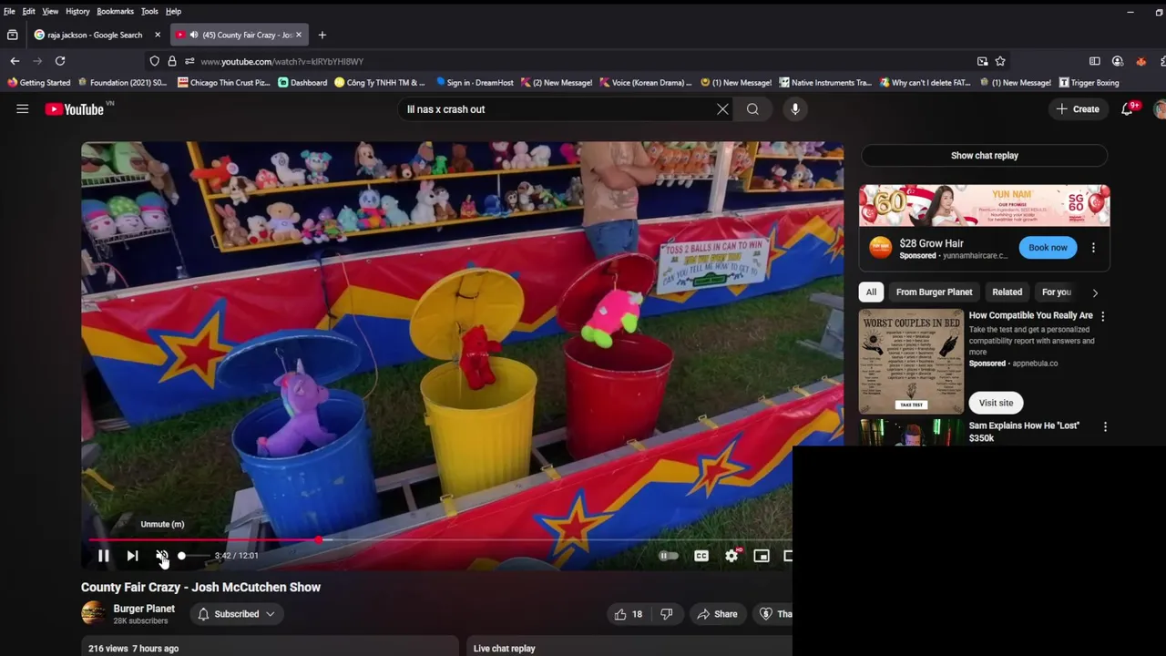Screen dimensions: 1166x656
Task: Open browser Tools menu
Action: tap(149, 11)
